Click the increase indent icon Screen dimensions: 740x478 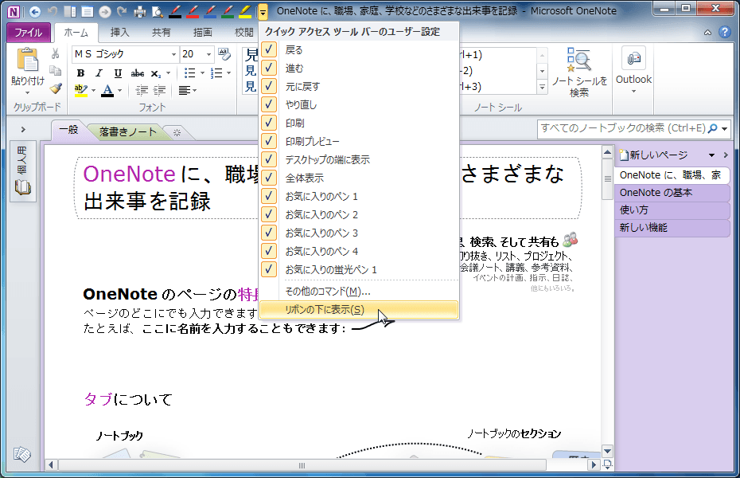tap(160, 90)
